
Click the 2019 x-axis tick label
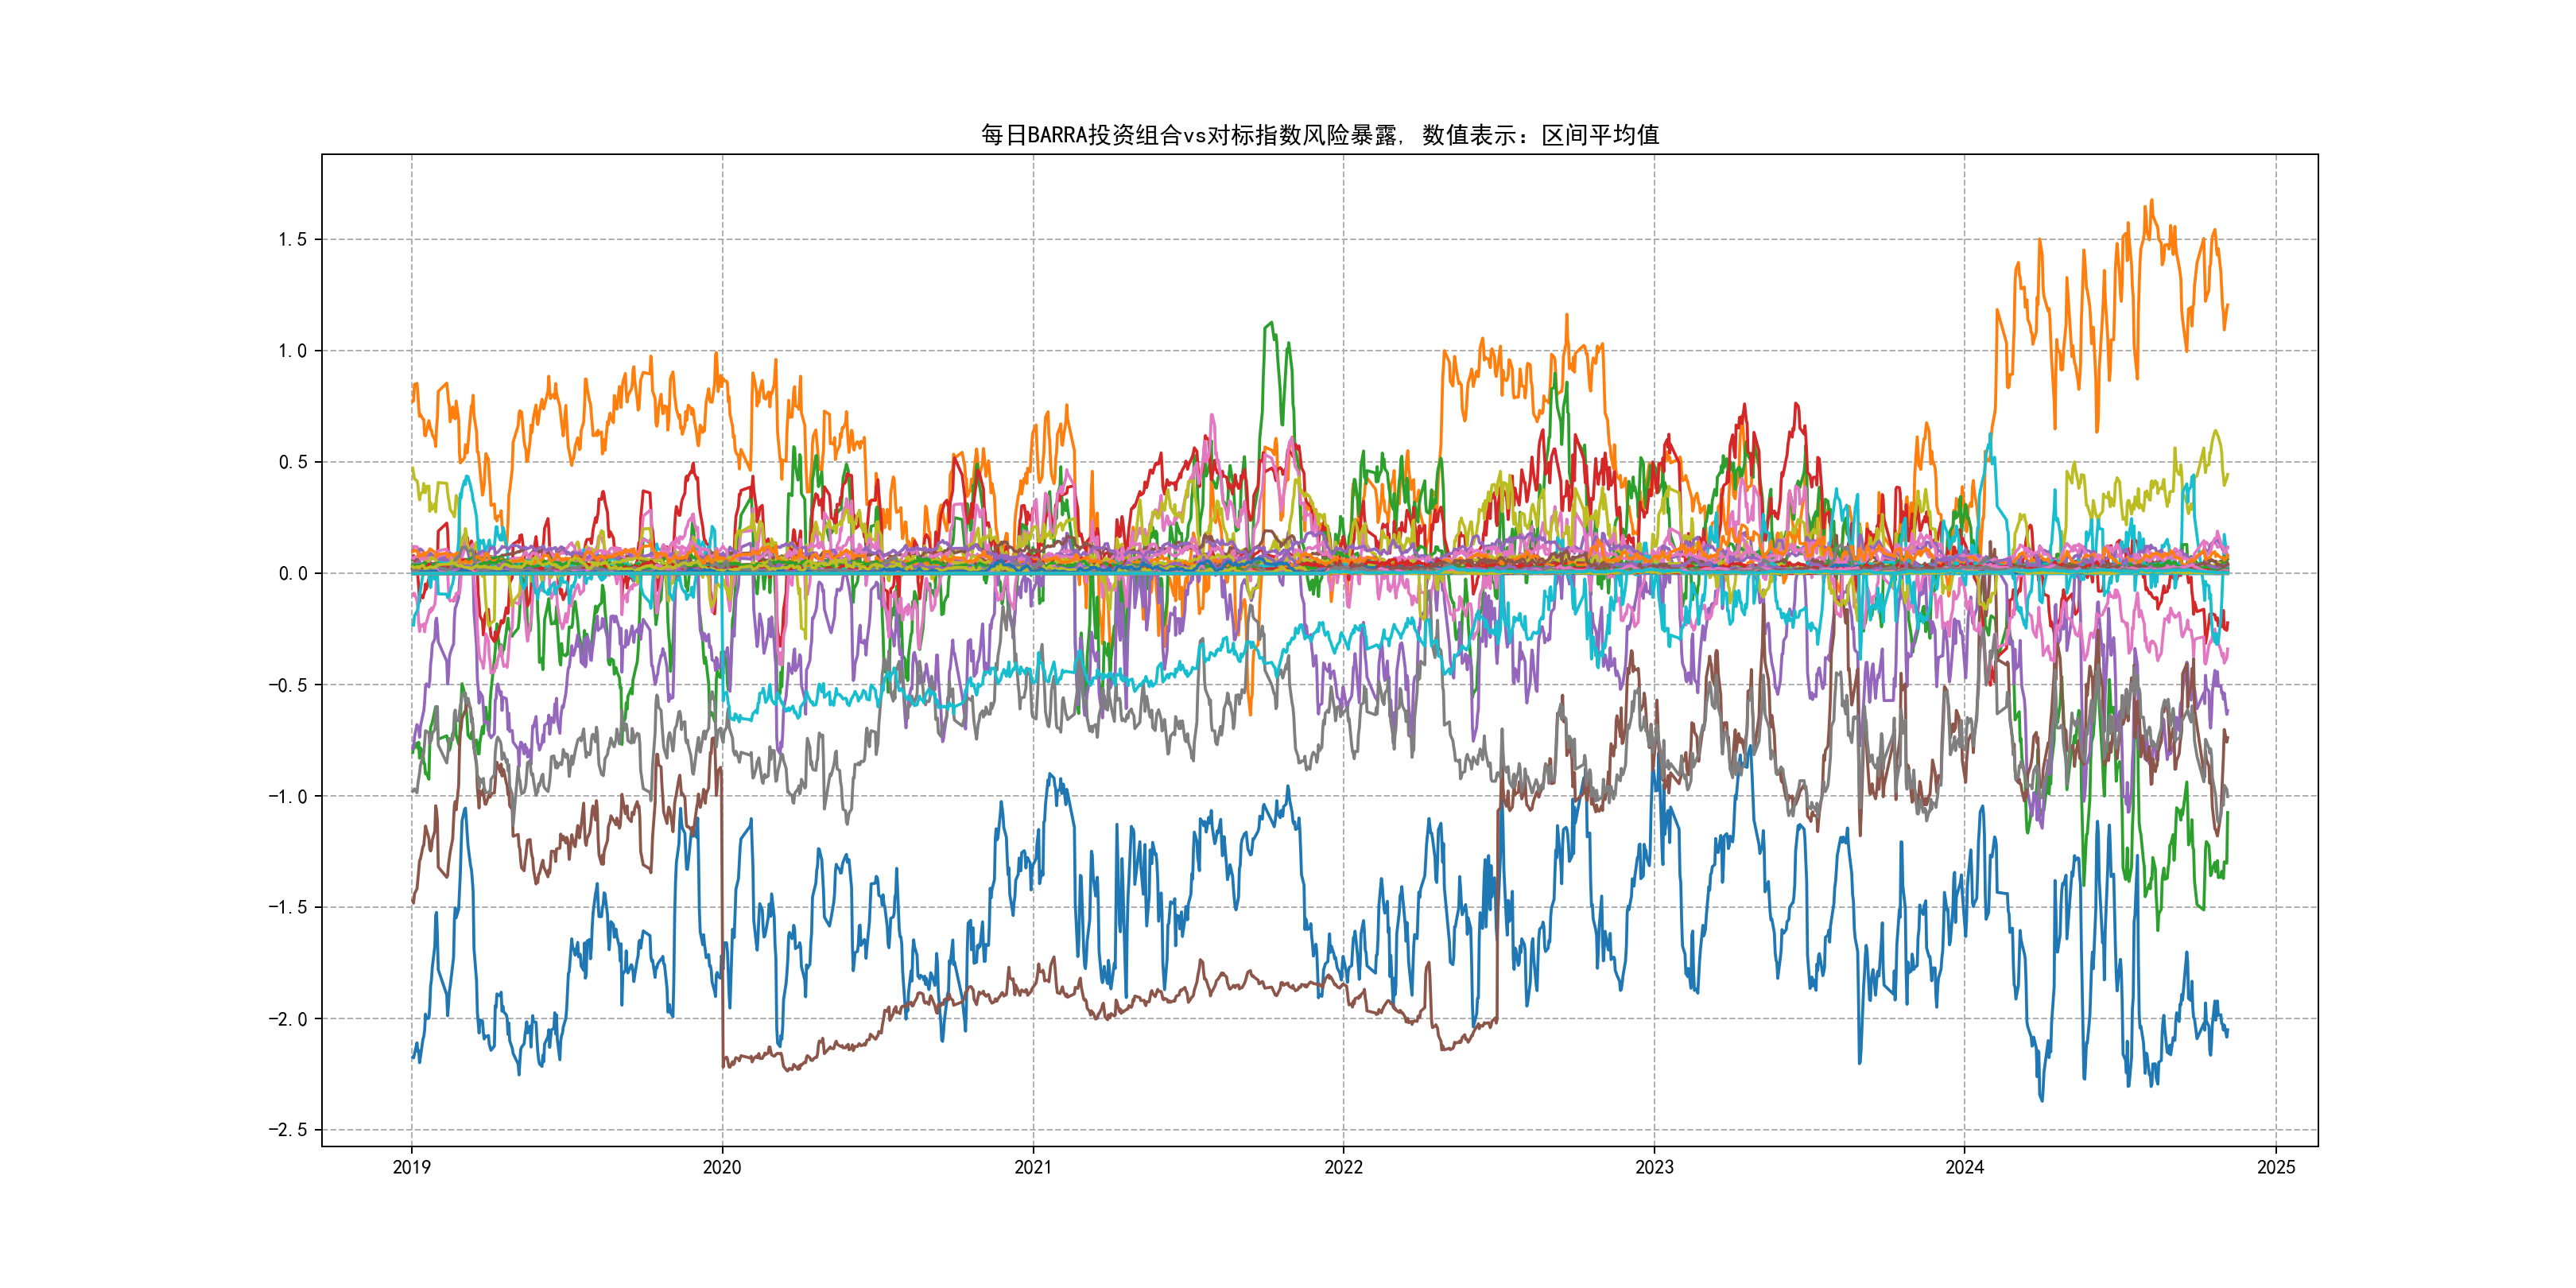pos(411,1167)
